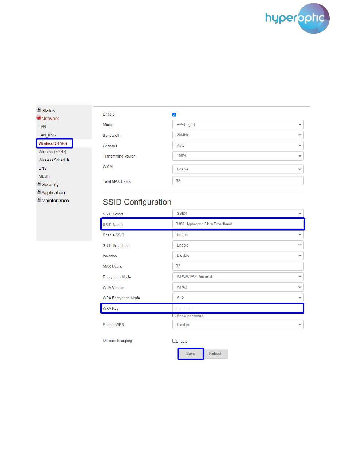Uncheck the wireless Enable checkbox
The image size is (347, 454).
(174, 115)
